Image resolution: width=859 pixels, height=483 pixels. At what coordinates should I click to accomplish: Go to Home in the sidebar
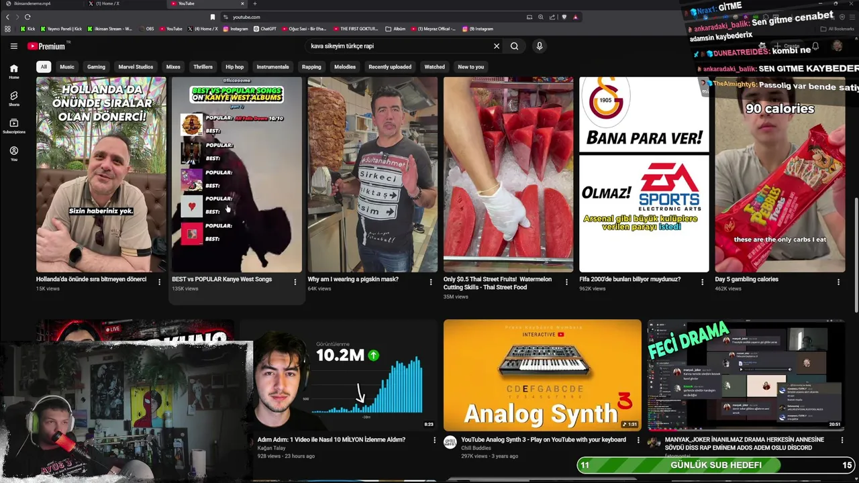[13, 71]
